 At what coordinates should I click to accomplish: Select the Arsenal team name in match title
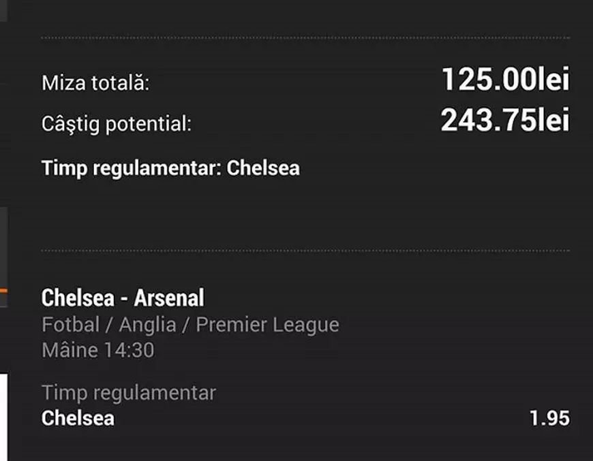tap(170, 298)
